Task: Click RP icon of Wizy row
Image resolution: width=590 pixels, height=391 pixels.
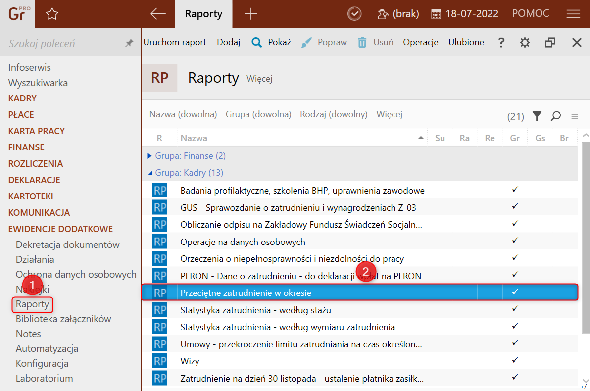Action: [159, 361]
